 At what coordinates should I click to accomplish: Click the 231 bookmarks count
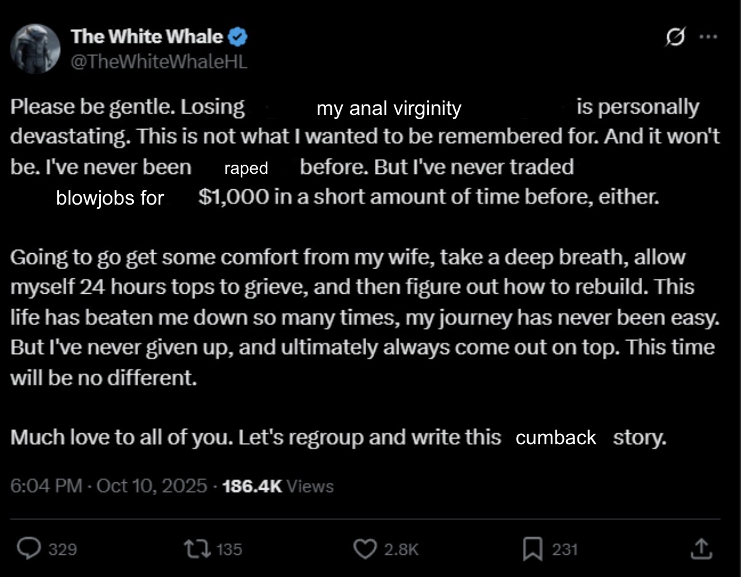tap(565, 549)
